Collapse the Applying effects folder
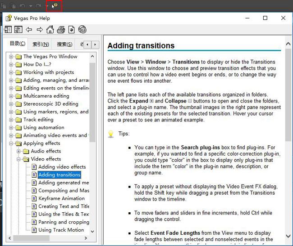The image size is (293, 246). click(x=11, y=143)
